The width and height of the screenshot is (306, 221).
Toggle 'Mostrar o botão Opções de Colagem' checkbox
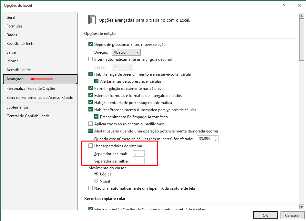pyautogui.click(x=91, y=209)
